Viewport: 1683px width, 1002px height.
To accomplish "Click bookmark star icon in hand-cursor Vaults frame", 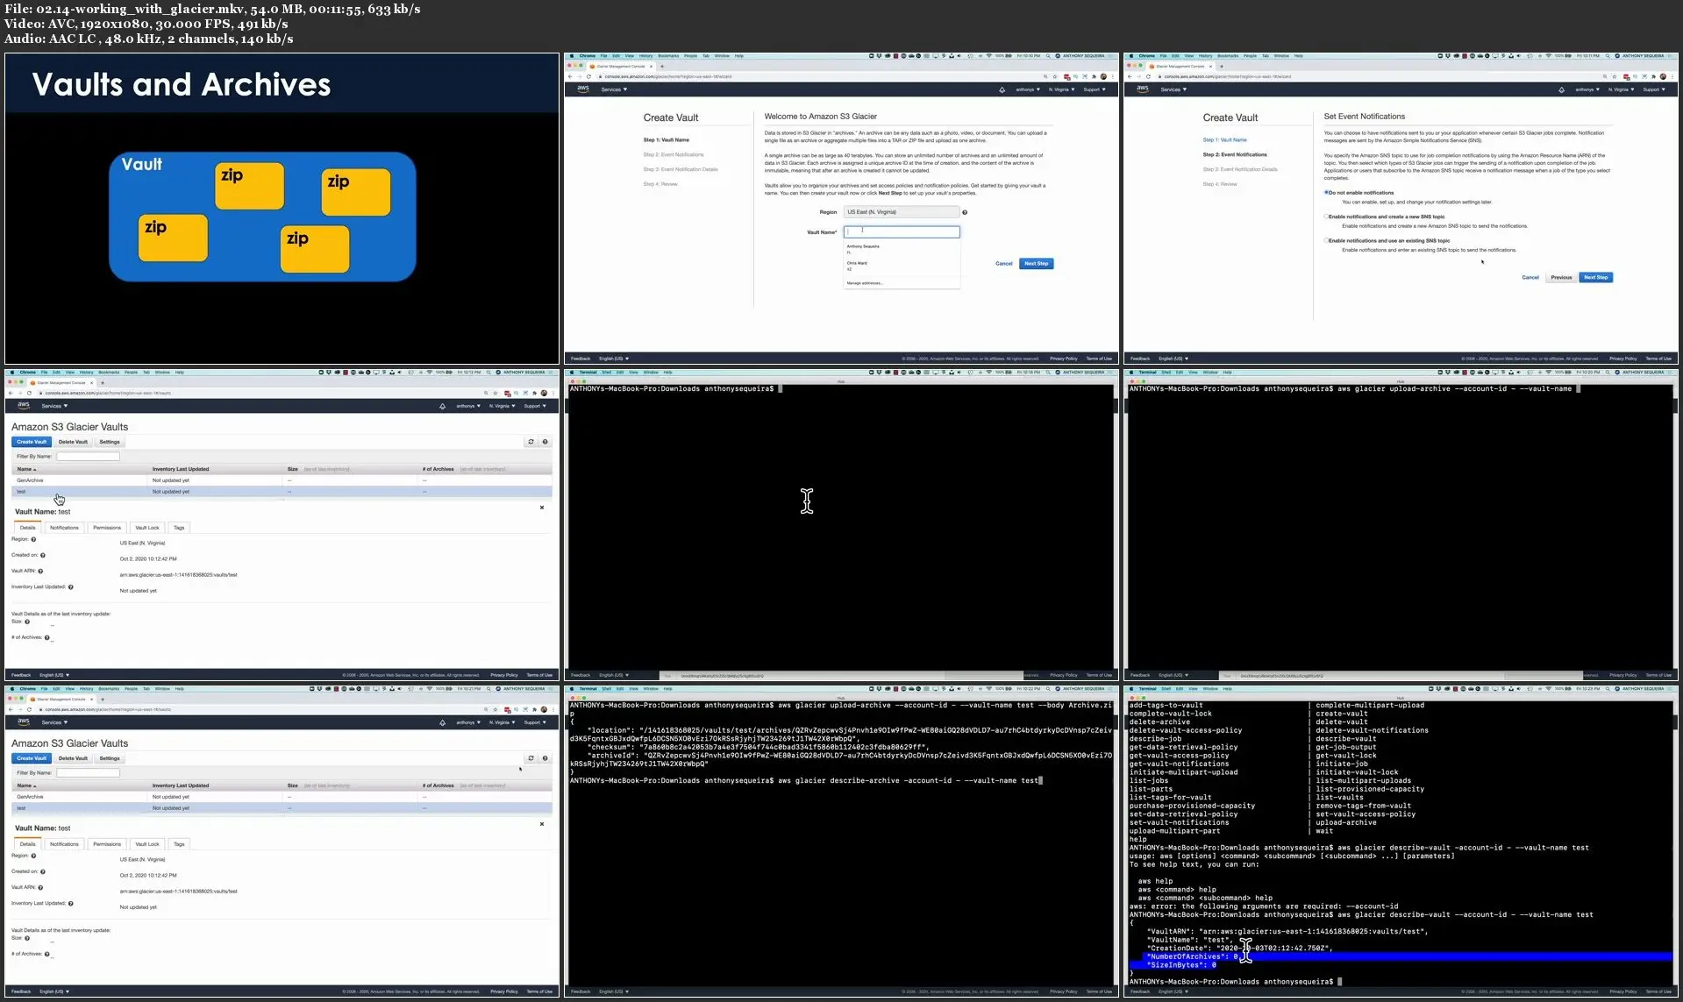I will [x=496, y=393].
